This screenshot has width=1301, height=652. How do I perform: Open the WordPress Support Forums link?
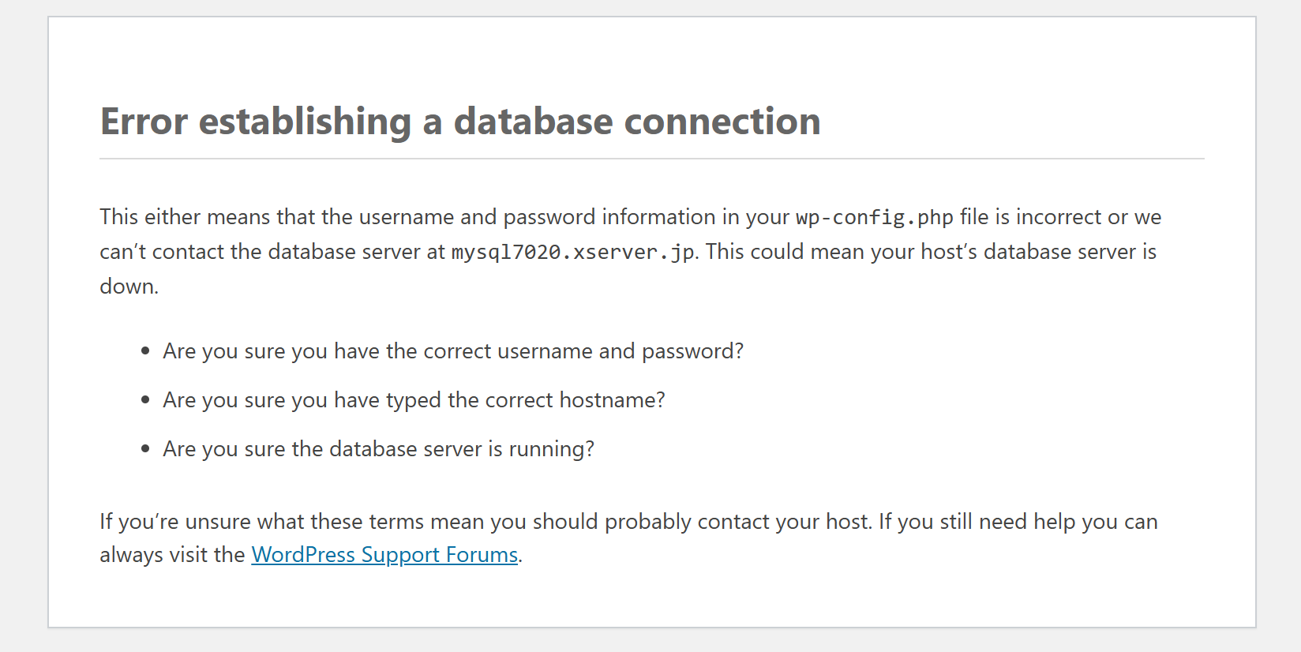[384, 555]
